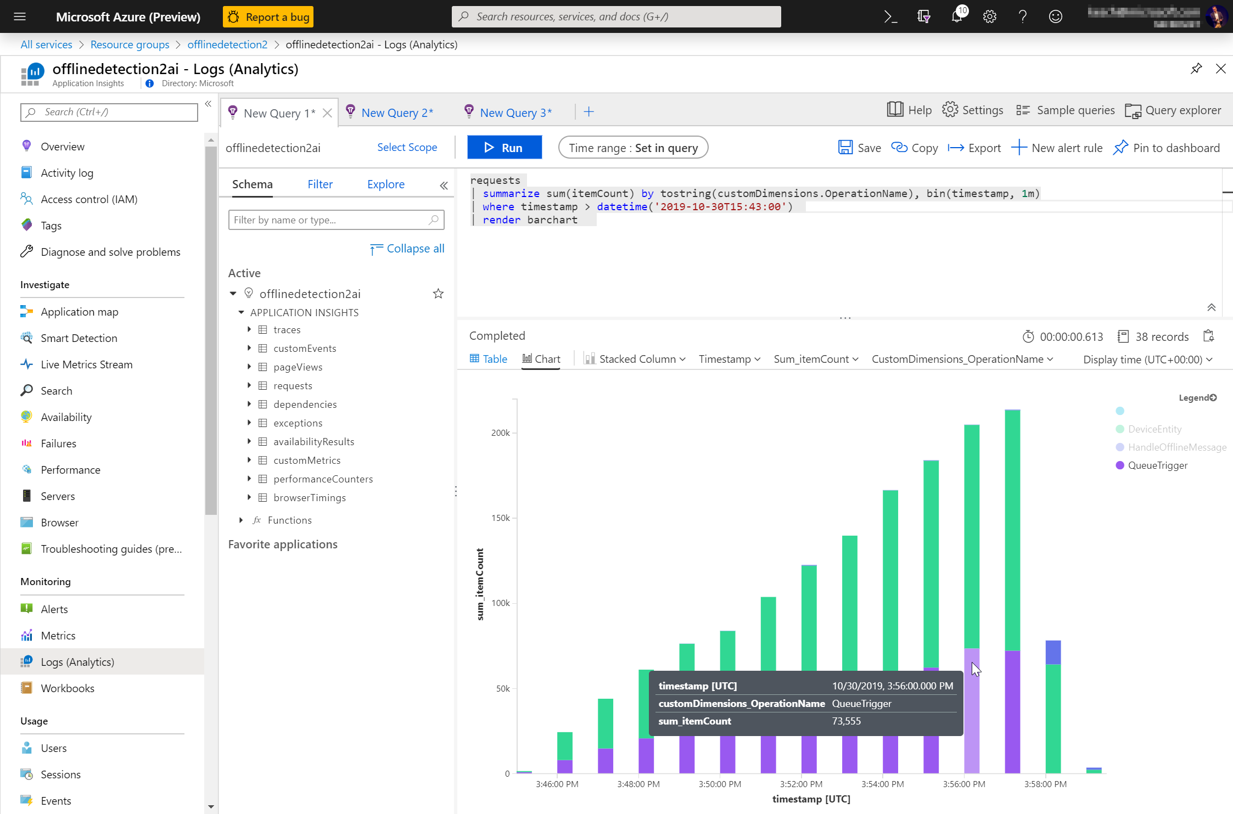The height and width of the screenshot is (814, 1233).
Task: Add a new query tab
Action: [589, 112]
